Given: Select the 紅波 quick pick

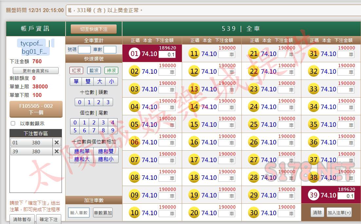Looking at the screenshot, I should point(76,70).
